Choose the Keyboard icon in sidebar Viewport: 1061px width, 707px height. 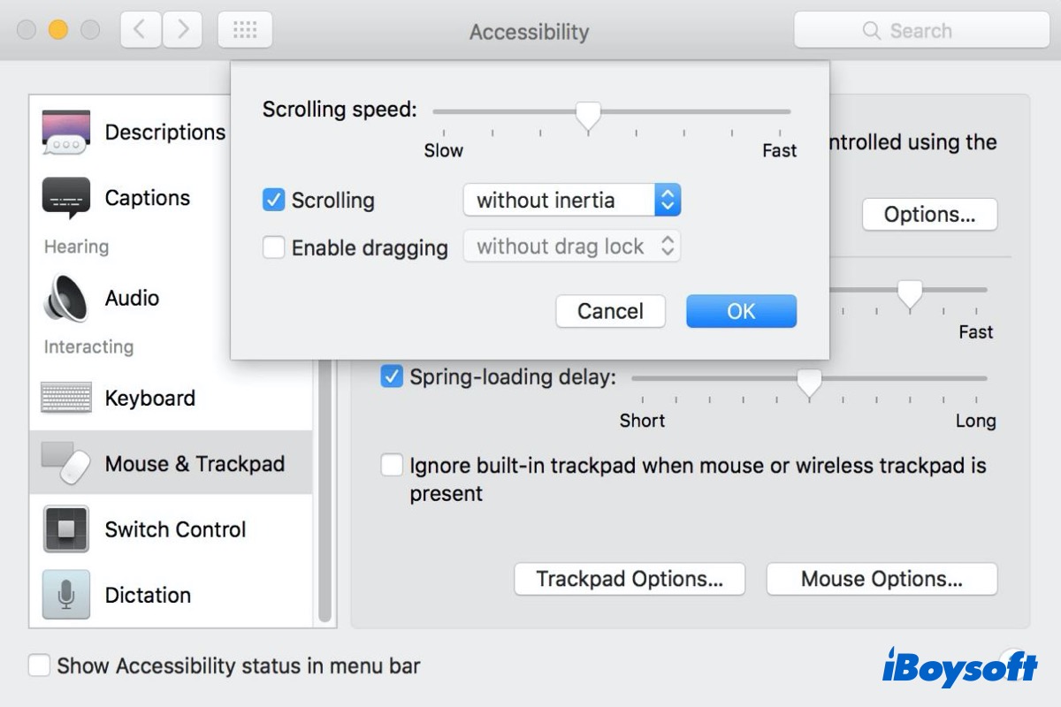point(66,398)
